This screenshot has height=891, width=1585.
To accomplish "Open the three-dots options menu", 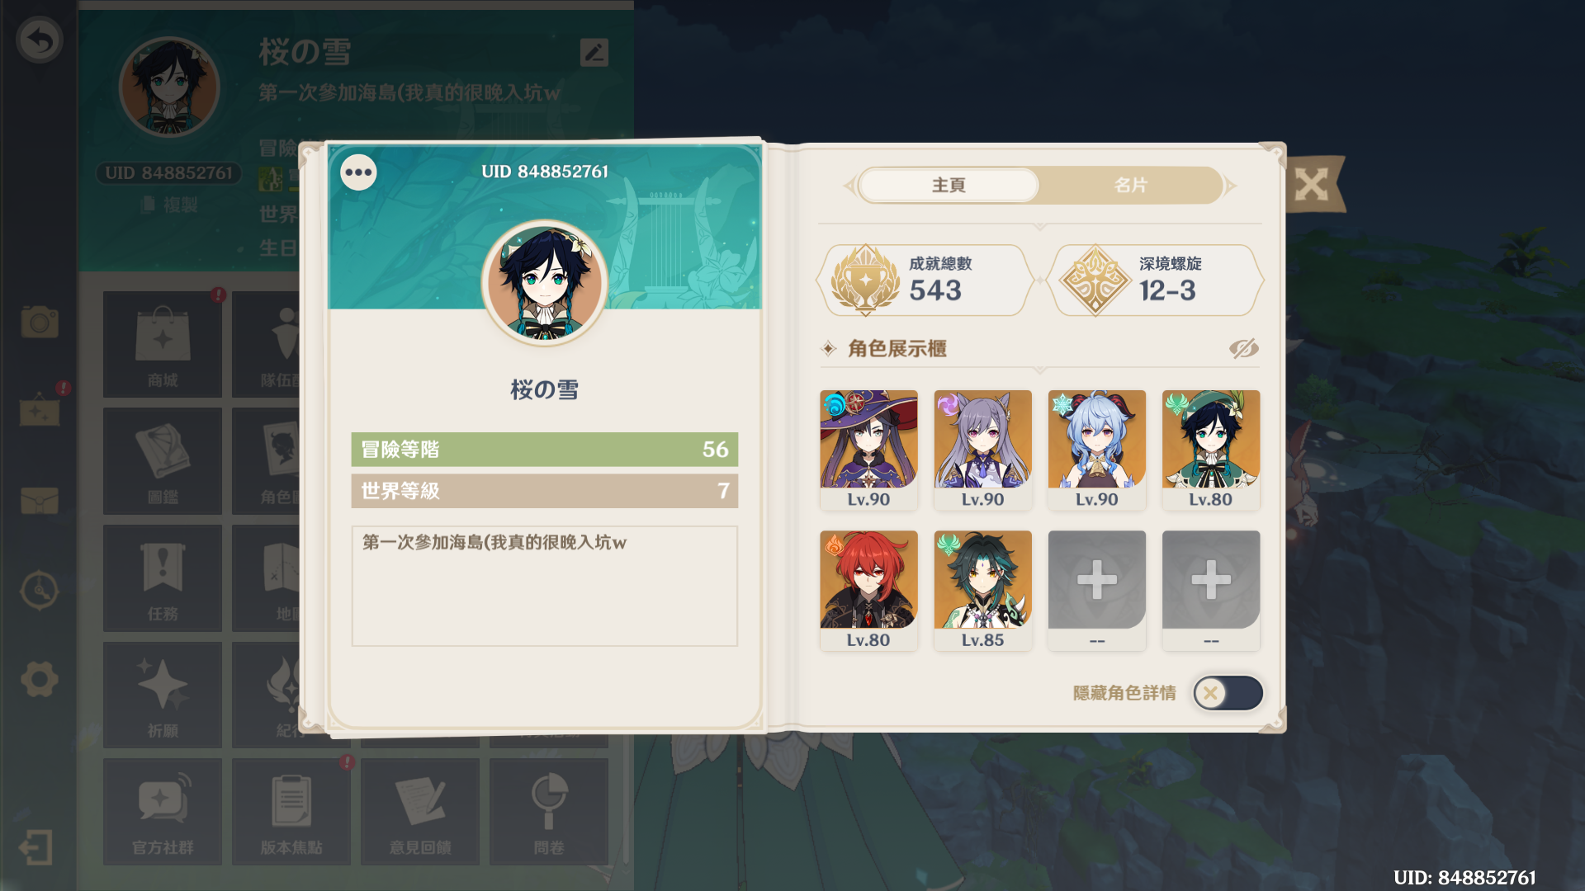I will tap(358, 172).
